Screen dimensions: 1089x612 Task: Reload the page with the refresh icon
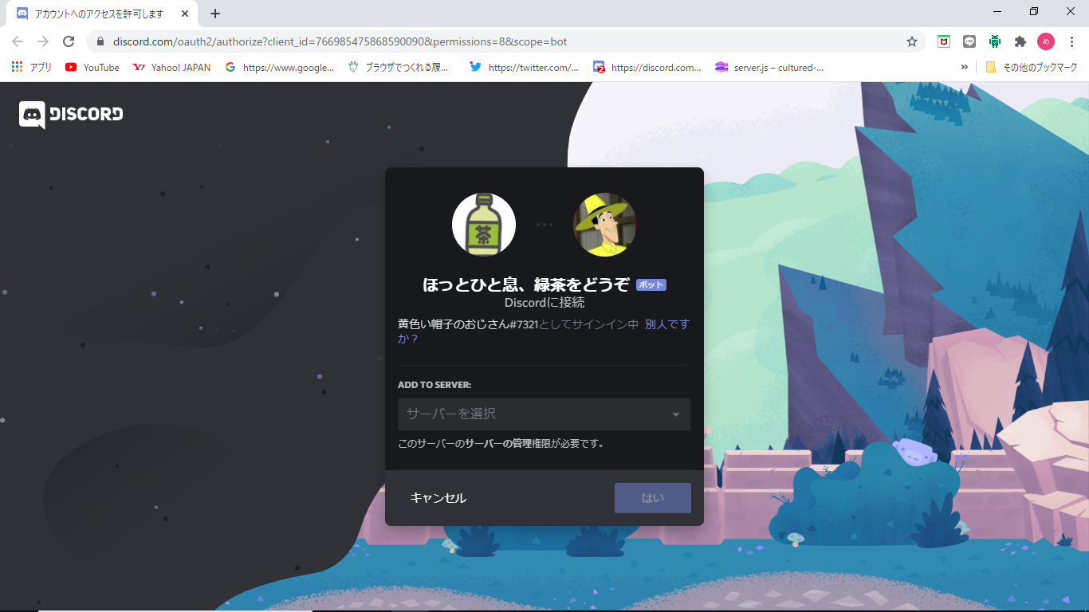tap(69, 41)
